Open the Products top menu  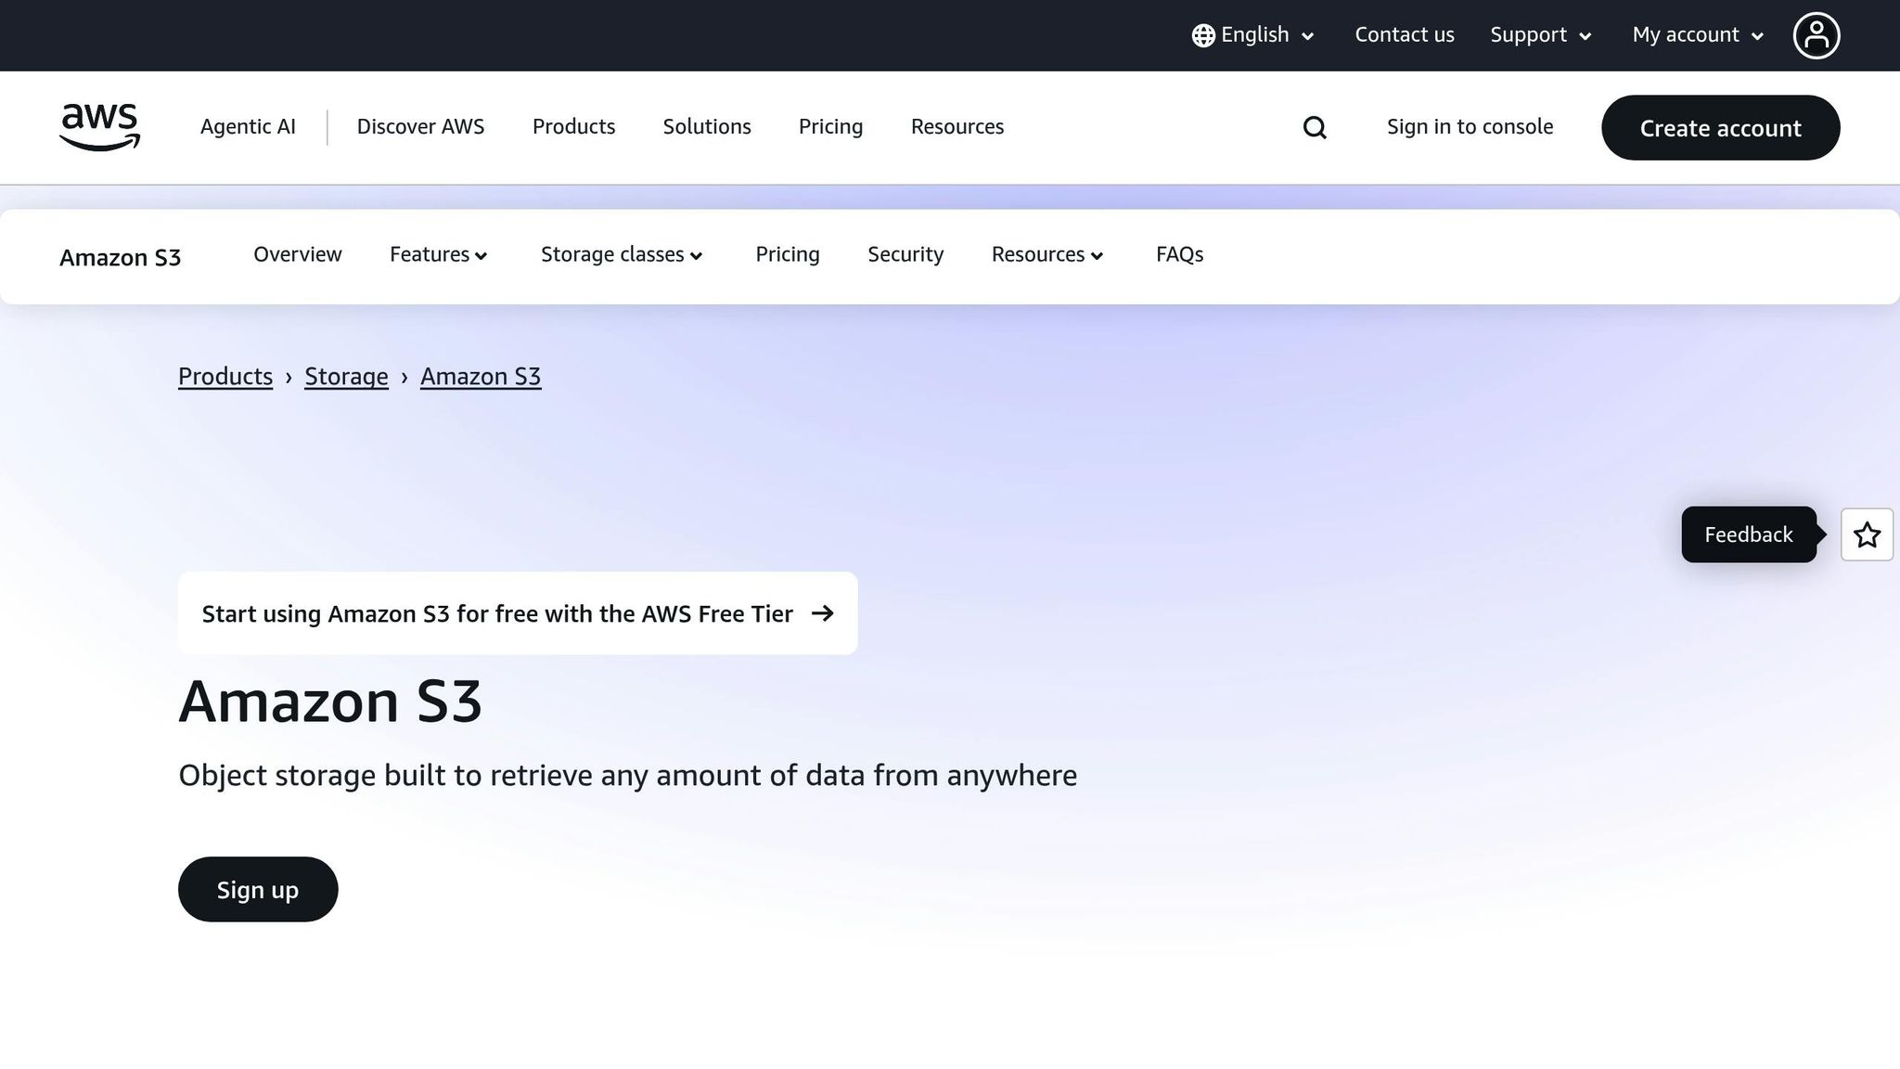click(x=573, y=127)
